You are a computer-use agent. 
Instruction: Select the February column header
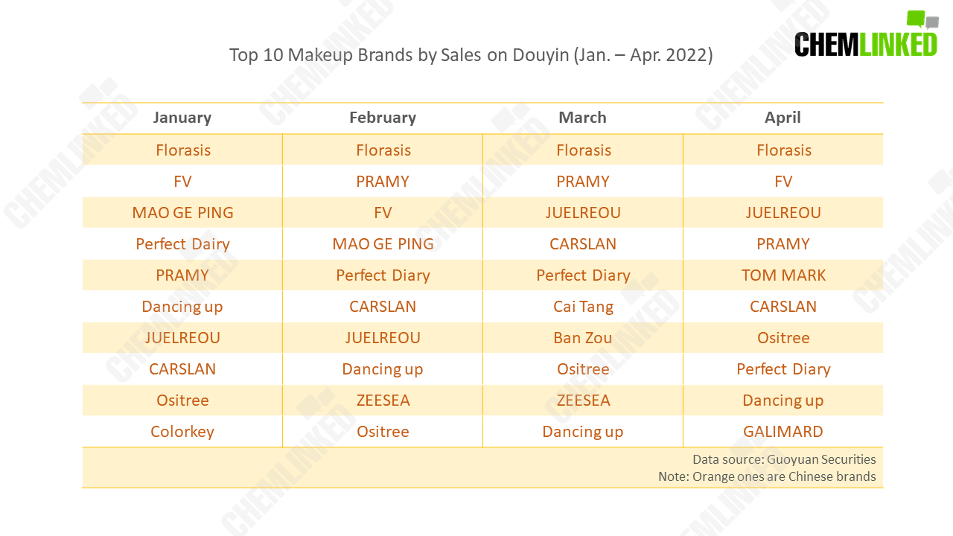tap(383, 118)
